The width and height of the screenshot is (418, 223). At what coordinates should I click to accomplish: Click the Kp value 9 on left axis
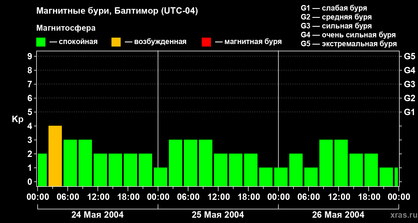coord(30,56)
